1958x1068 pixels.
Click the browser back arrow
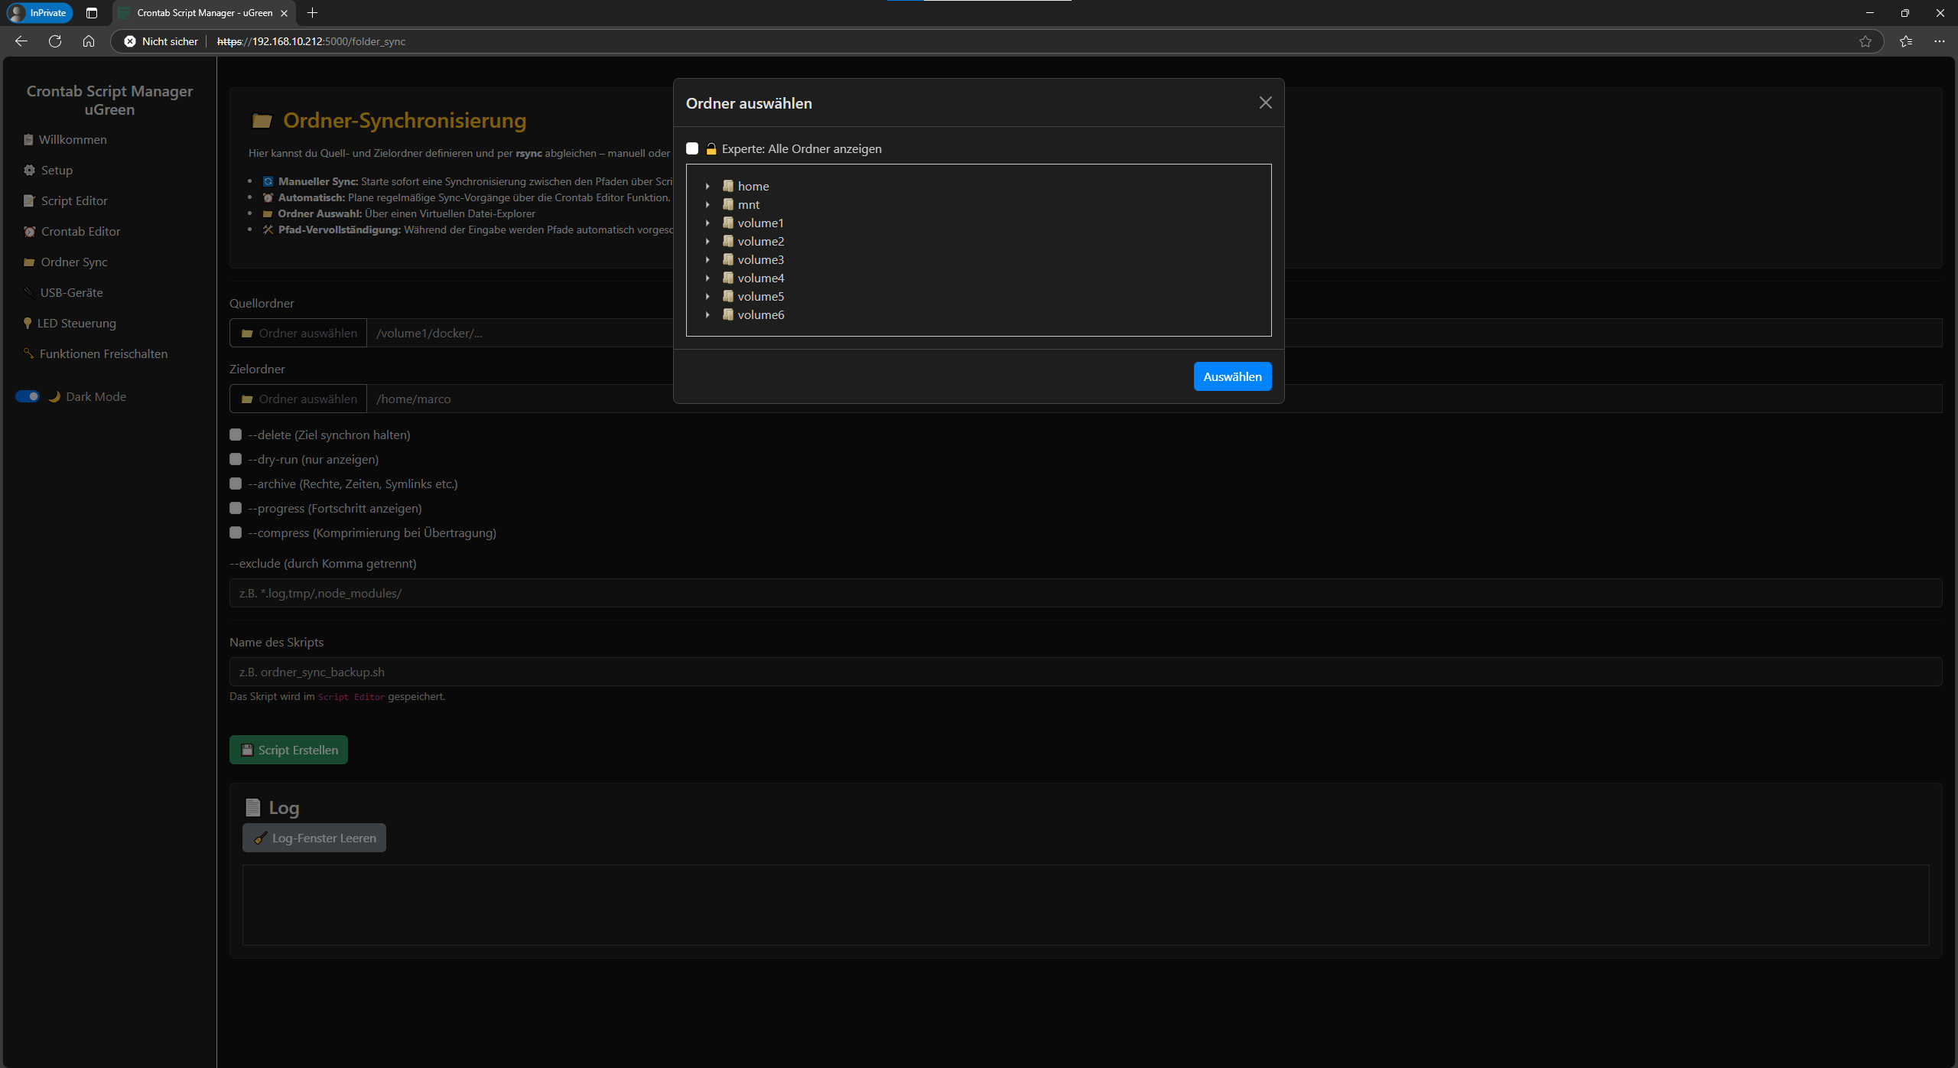click(x=21, y=41)
